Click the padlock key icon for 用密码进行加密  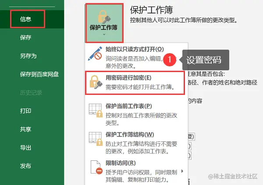point(96,82)
